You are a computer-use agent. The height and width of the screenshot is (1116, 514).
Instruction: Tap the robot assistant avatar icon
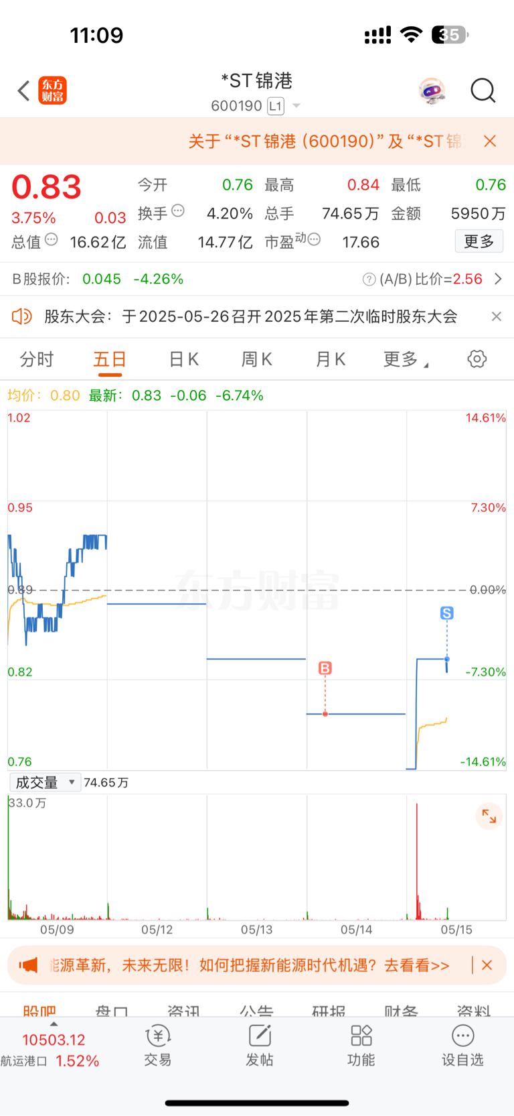432,90
